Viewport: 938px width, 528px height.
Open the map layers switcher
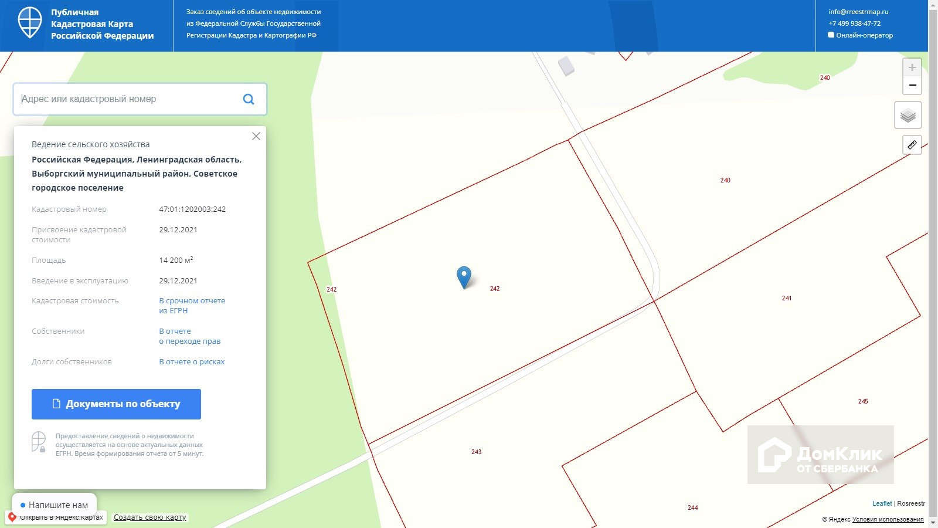click(908, 115)
